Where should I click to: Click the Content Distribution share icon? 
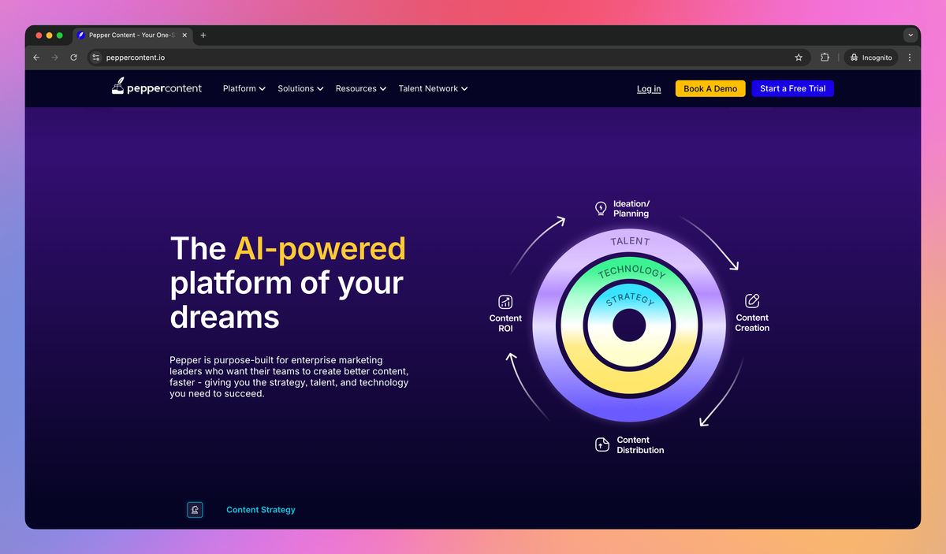[601, 444]
